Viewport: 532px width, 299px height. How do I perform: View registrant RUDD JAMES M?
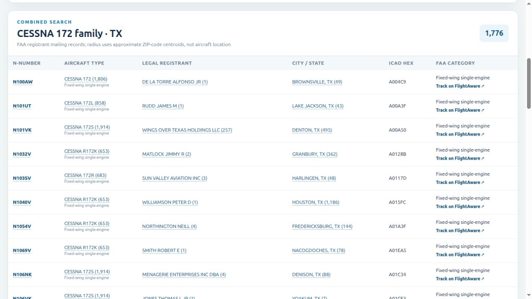[163, 106]
